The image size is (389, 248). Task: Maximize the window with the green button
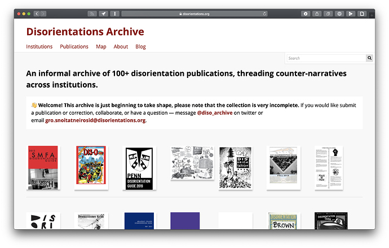(29, 14)
